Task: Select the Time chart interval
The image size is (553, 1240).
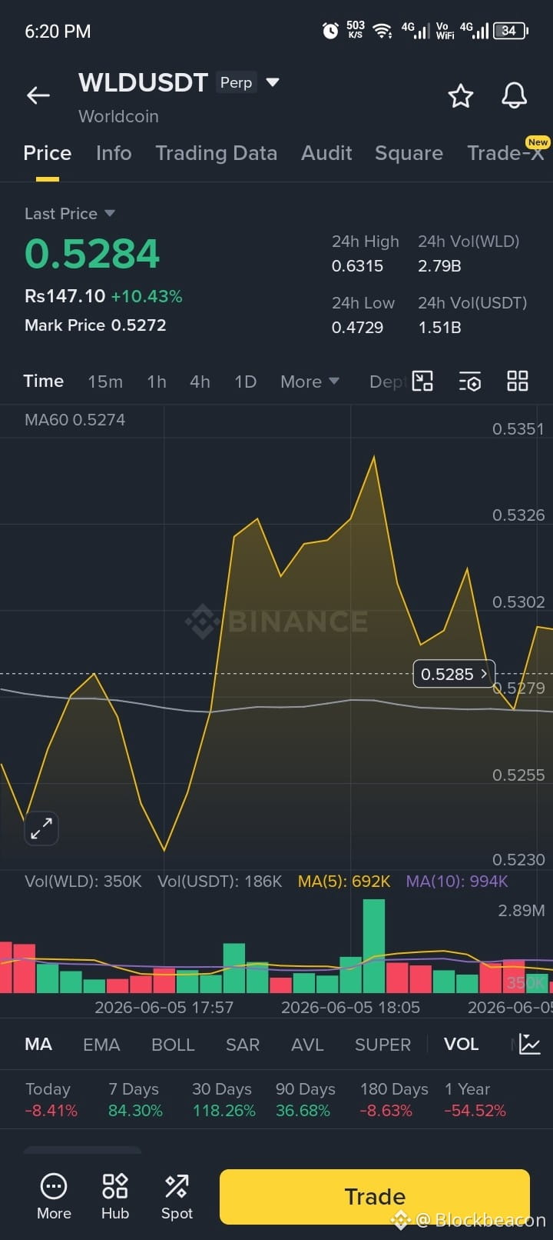Action: [43, 382]
